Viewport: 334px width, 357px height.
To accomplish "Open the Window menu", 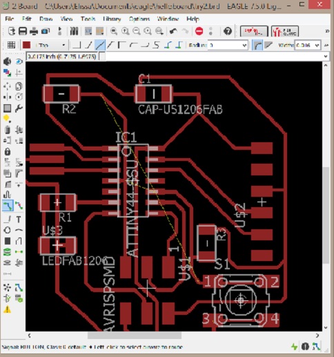I will [x=168, y=19].
